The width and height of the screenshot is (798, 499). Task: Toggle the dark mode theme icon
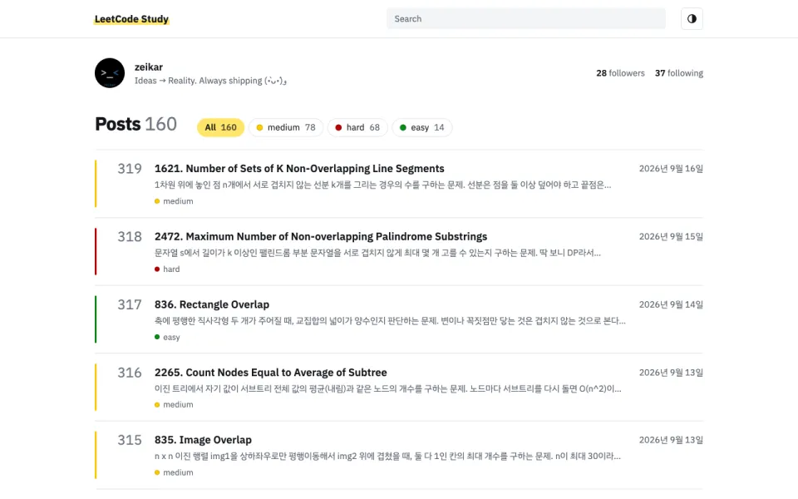(x=692, y=19)
